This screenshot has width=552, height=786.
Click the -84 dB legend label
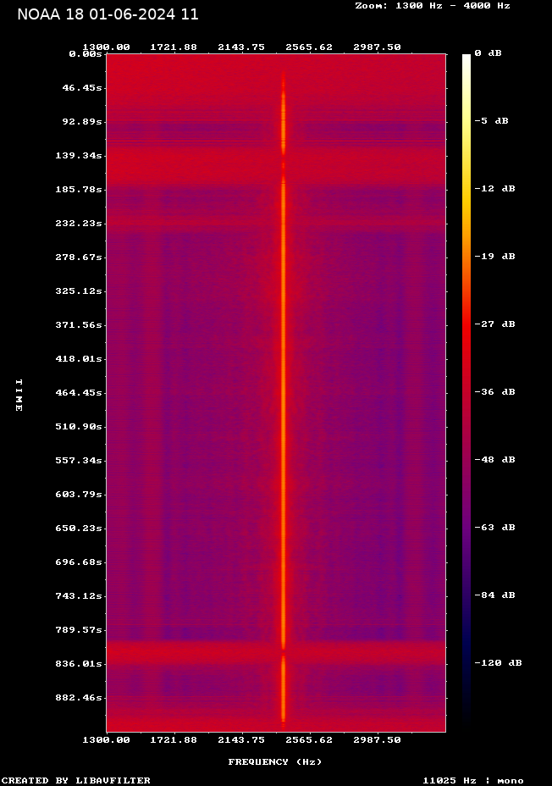click(x=494, y=595)
